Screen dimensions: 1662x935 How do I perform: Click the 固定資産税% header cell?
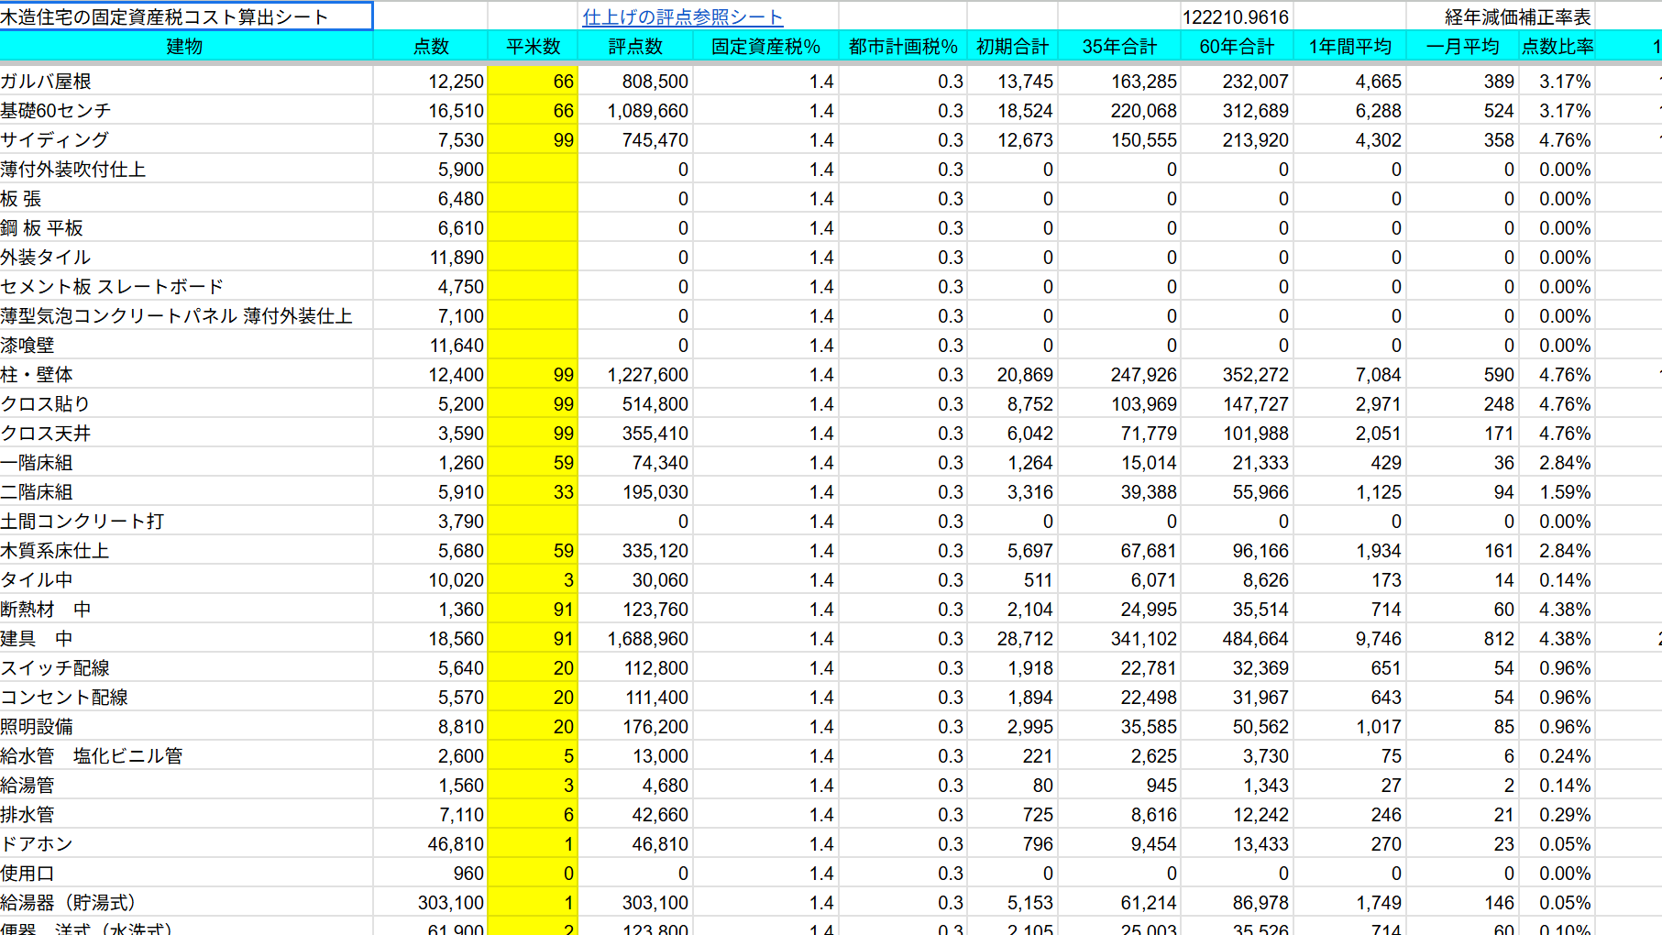765,47
